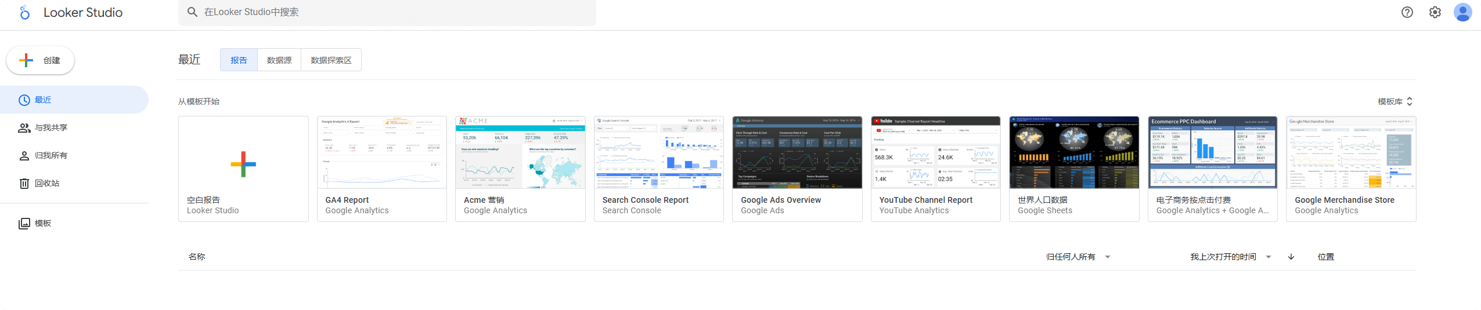
Task: Open the user account avatar
Action: click(x=1462, y=12)
